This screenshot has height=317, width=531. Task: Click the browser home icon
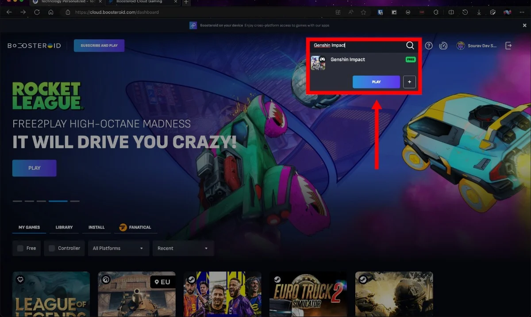(51, 12)
